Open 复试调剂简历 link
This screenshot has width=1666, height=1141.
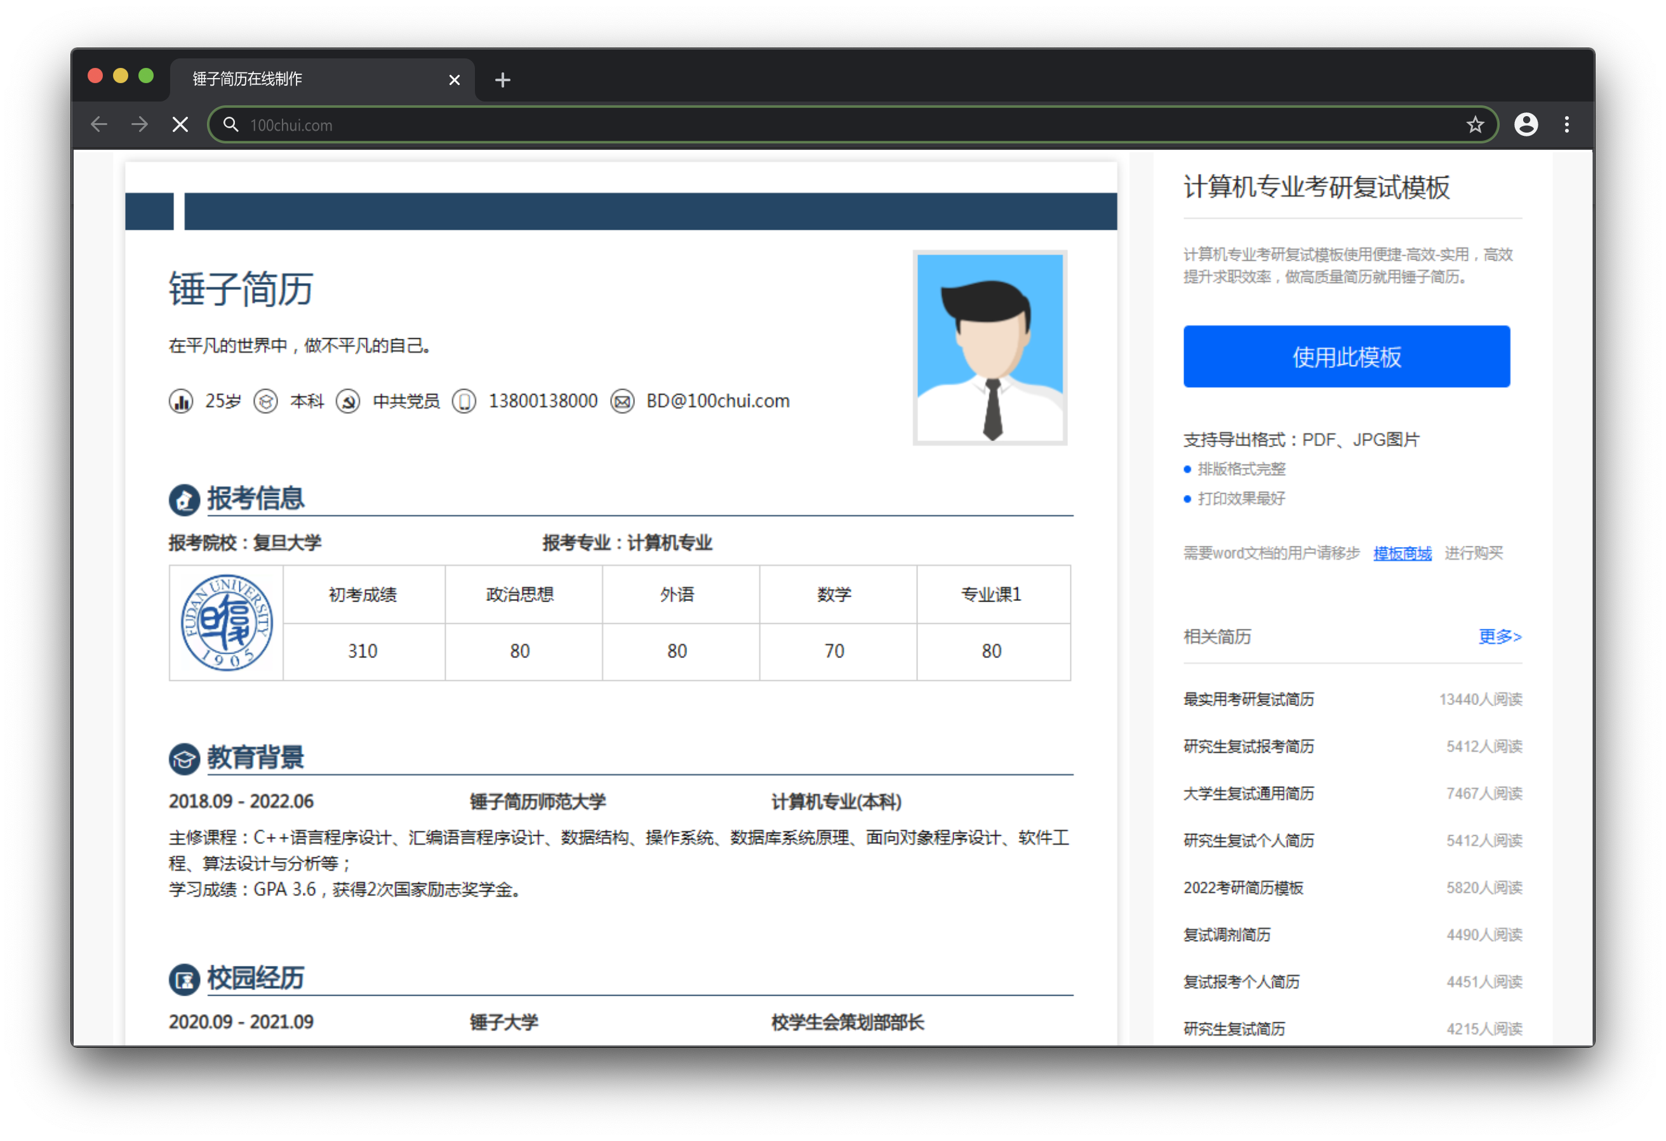pos(1227,935)
